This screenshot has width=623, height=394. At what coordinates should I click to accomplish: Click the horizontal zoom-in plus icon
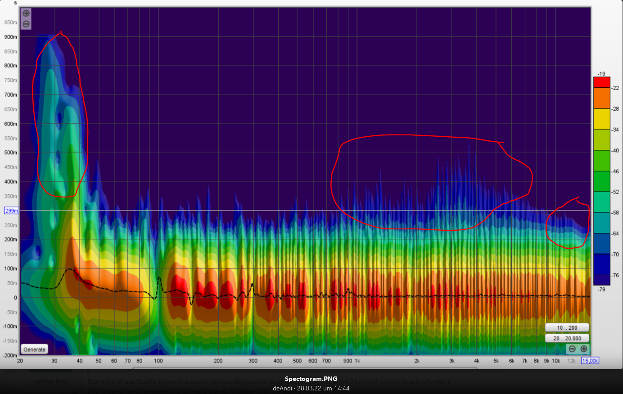(584, 349)
